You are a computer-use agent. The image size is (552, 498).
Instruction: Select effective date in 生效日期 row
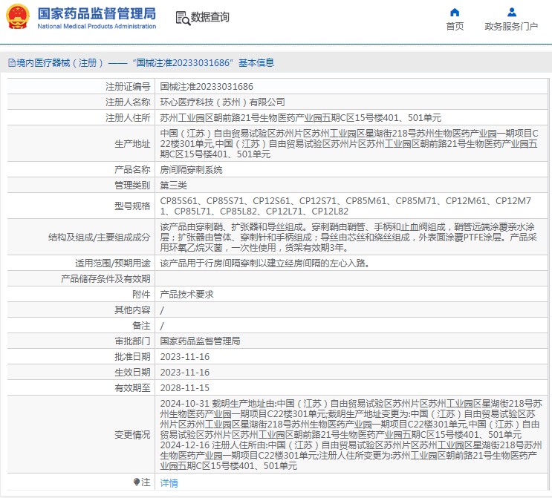[x=185, y=372]
